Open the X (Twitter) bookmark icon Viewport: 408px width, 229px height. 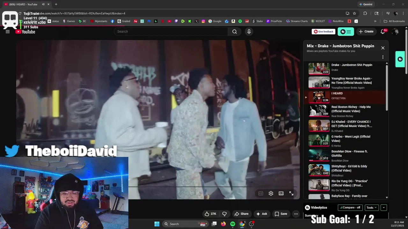[x=196, y=21]
